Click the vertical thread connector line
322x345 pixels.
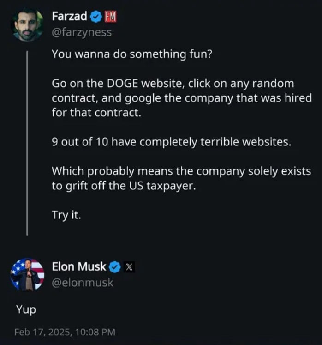pos(27,139)
